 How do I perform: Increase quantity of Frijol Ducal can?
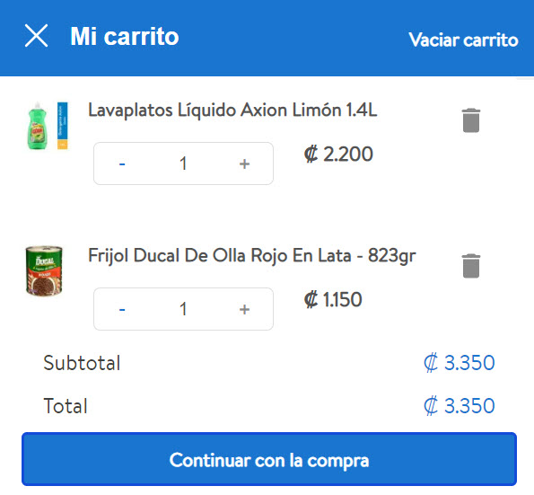coord(244,310)
